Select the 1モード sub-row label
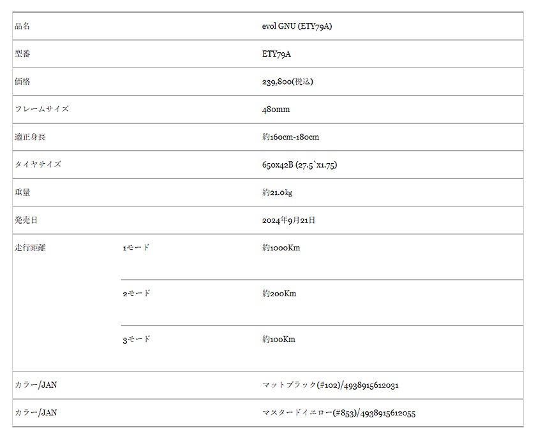This screenshot has width=536, height=439. 137,248
